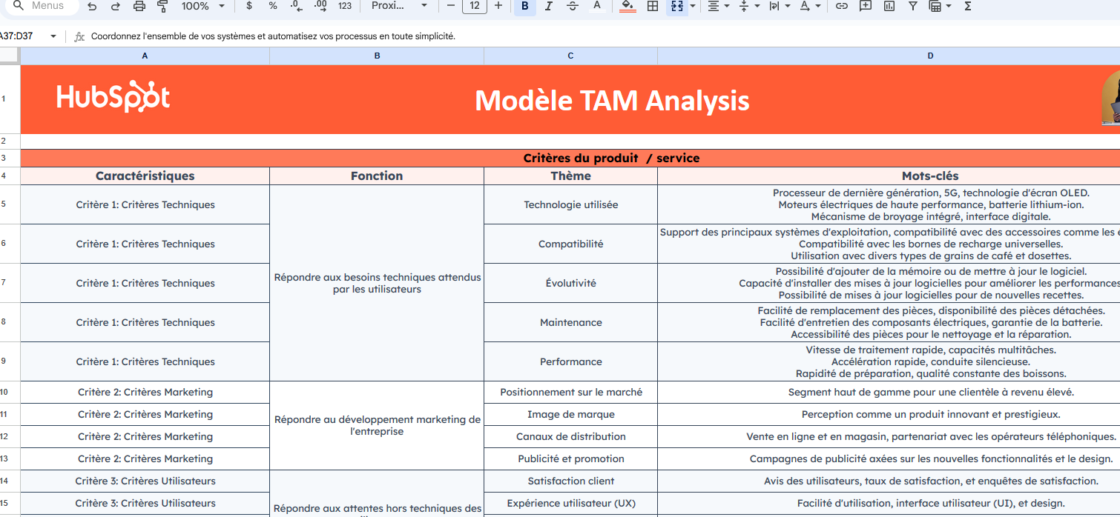The image size is (1120, 517).
Task: Create a filter
Action: coord(912,6)
